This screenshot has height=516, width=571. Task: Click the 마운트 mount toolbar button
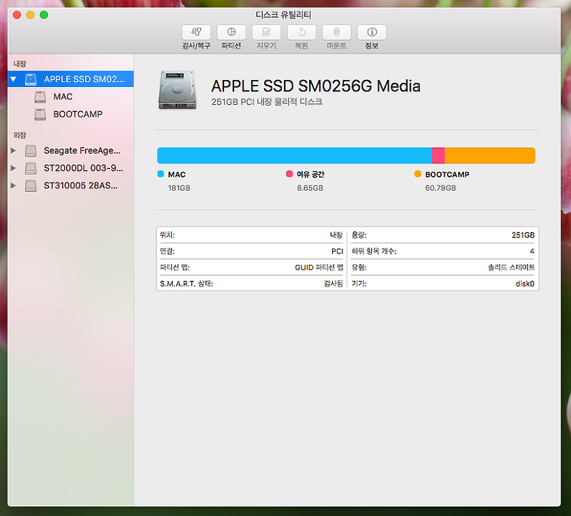tap(336, 32)
